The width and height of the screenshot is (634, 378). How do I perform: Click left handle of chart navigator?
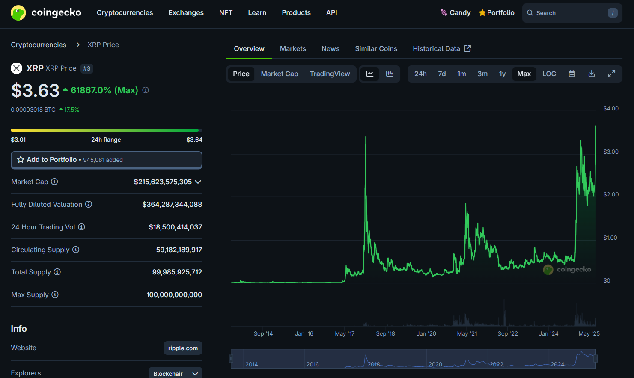pyautogui.click(x=231, y=359)
